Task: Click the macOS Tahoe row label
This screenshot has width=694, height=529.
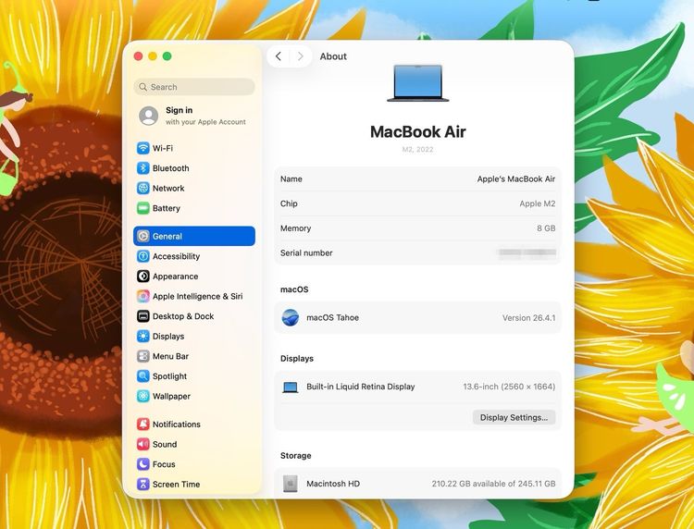Action: [x=333, y=317]
